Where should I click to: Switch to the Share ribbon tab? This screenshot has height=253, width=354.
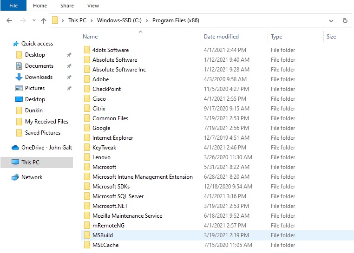click(67, 6)
